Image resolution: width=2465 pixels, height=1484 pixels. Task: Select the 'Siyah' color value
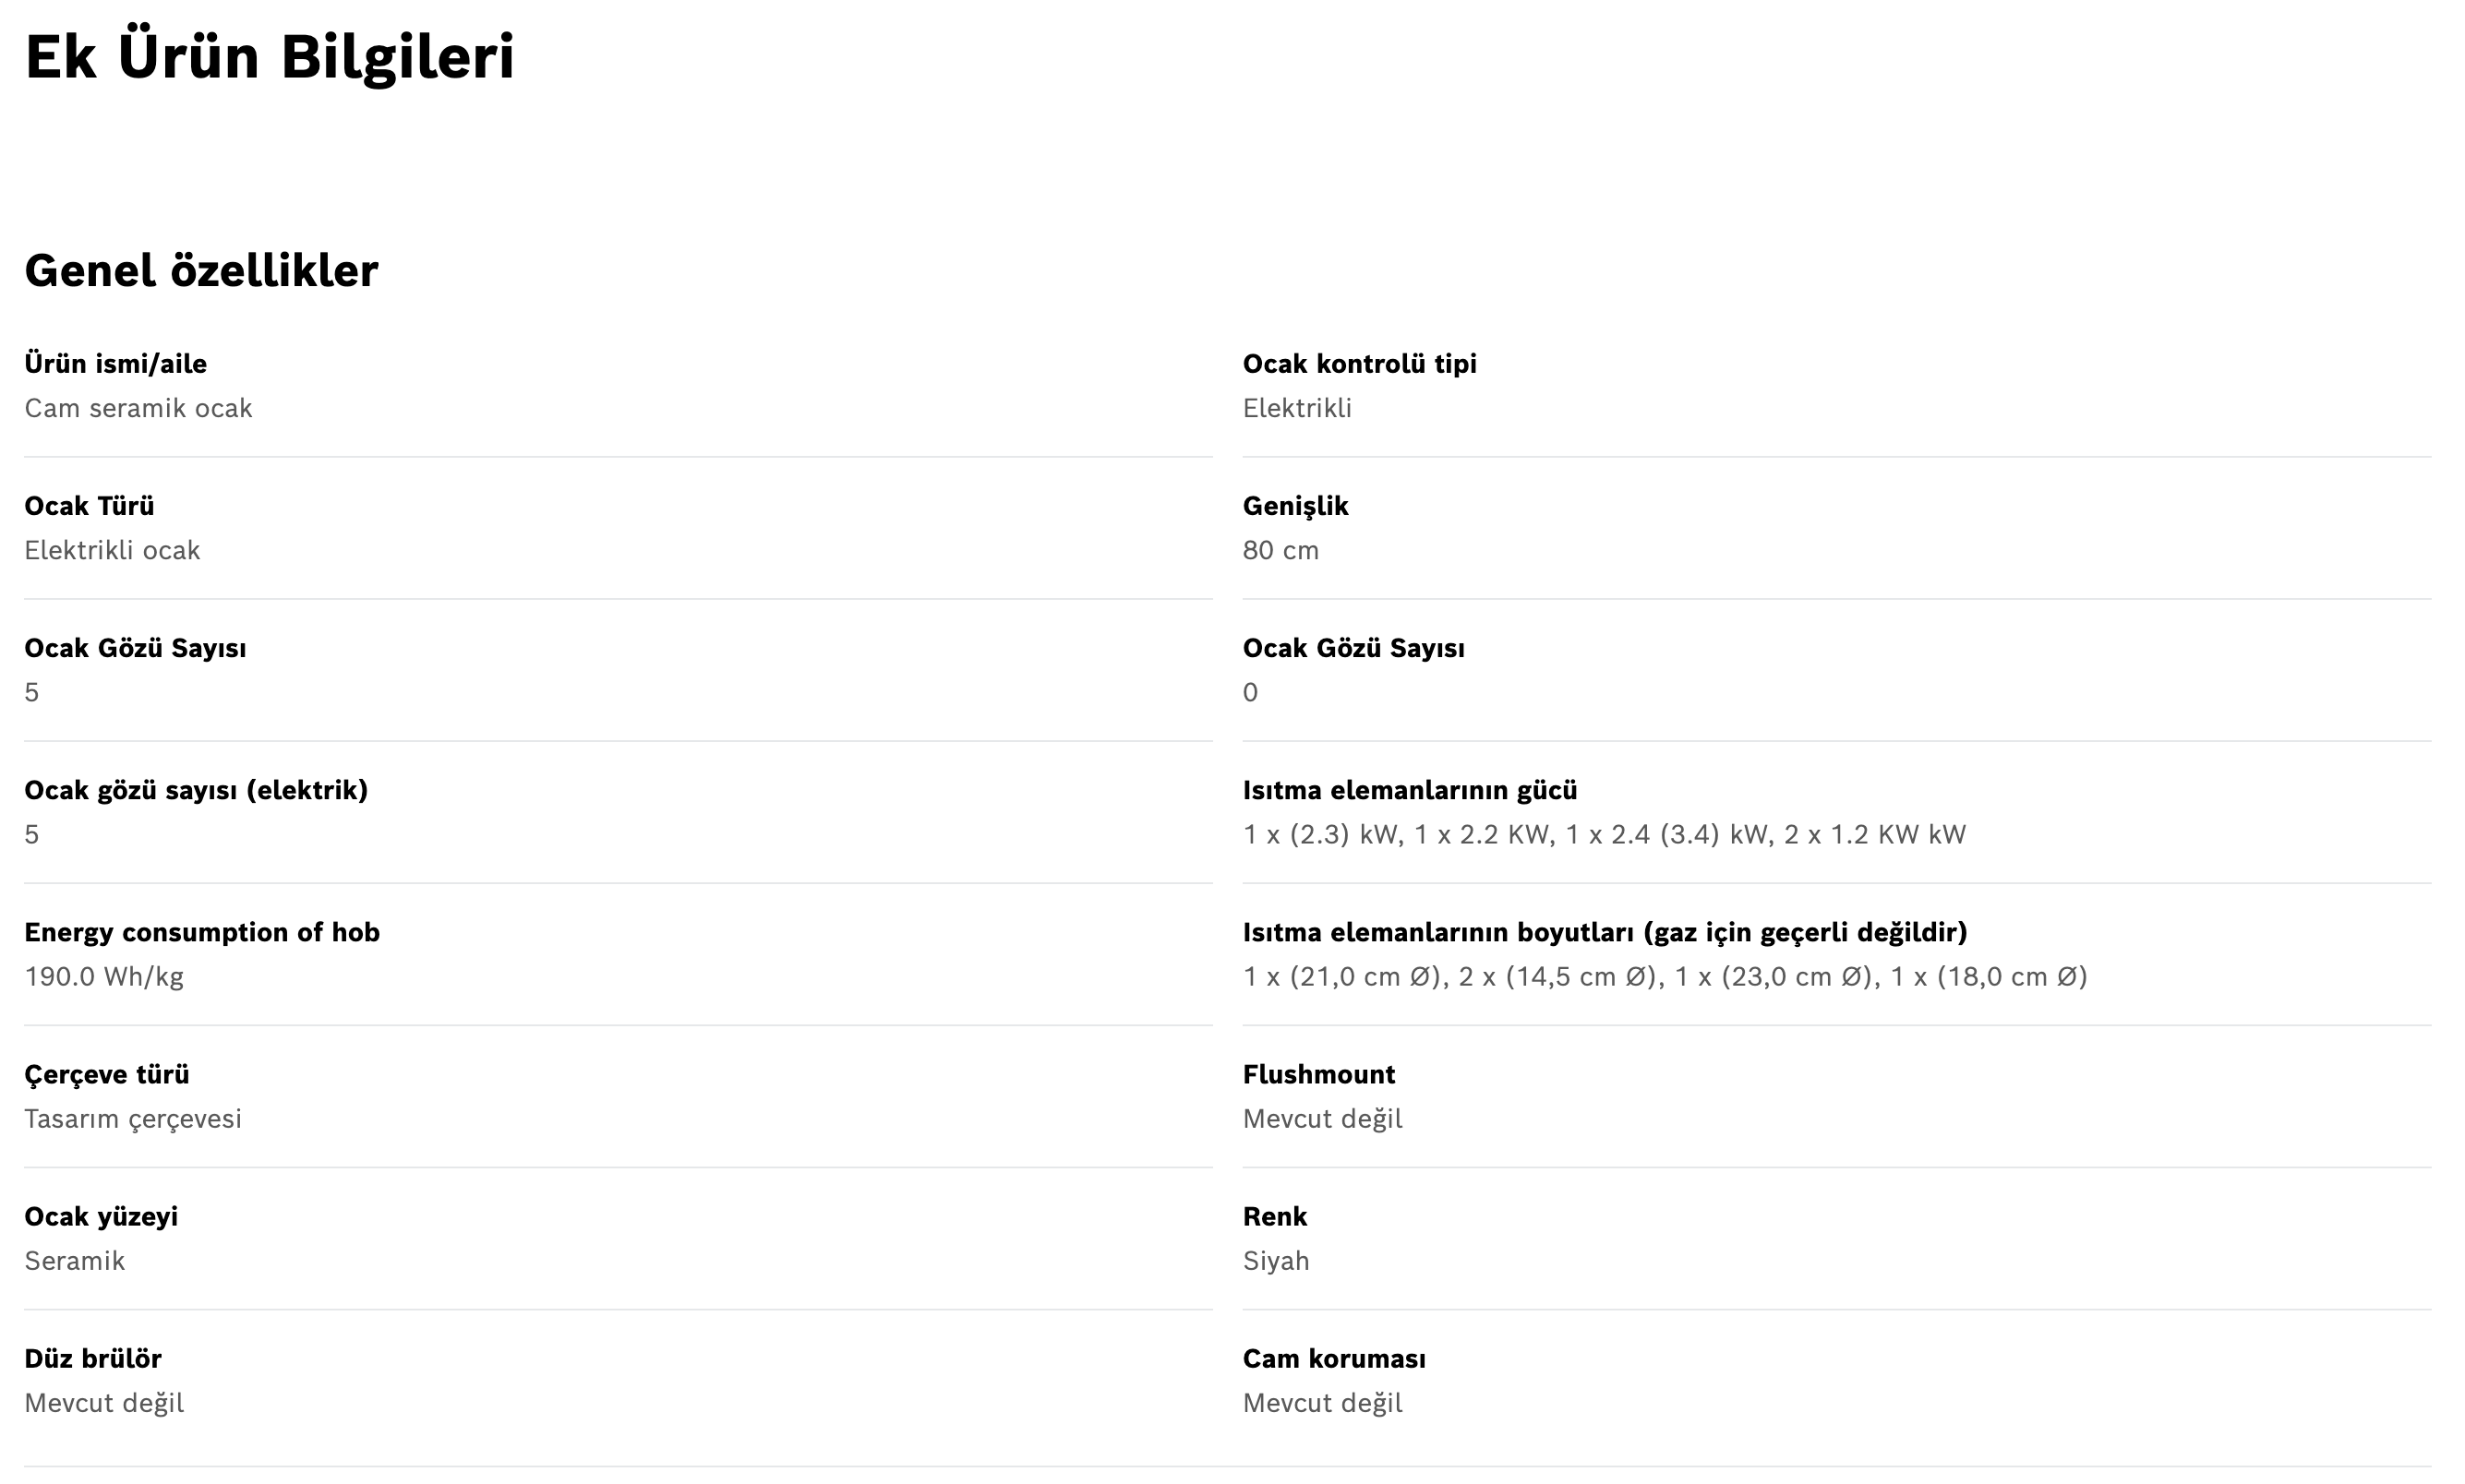pos(1276,1260)
